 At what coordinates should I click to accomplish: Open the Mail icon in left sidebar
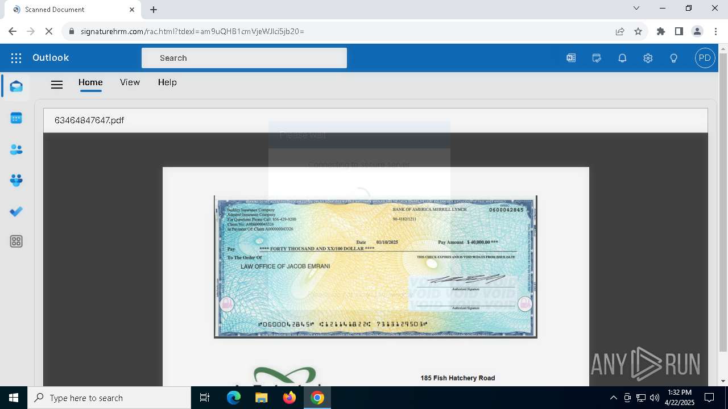coord(16,86)
